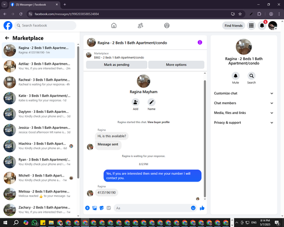
Task: Open Racheal 3 Beds conversation
Action: tap(38, 82)
